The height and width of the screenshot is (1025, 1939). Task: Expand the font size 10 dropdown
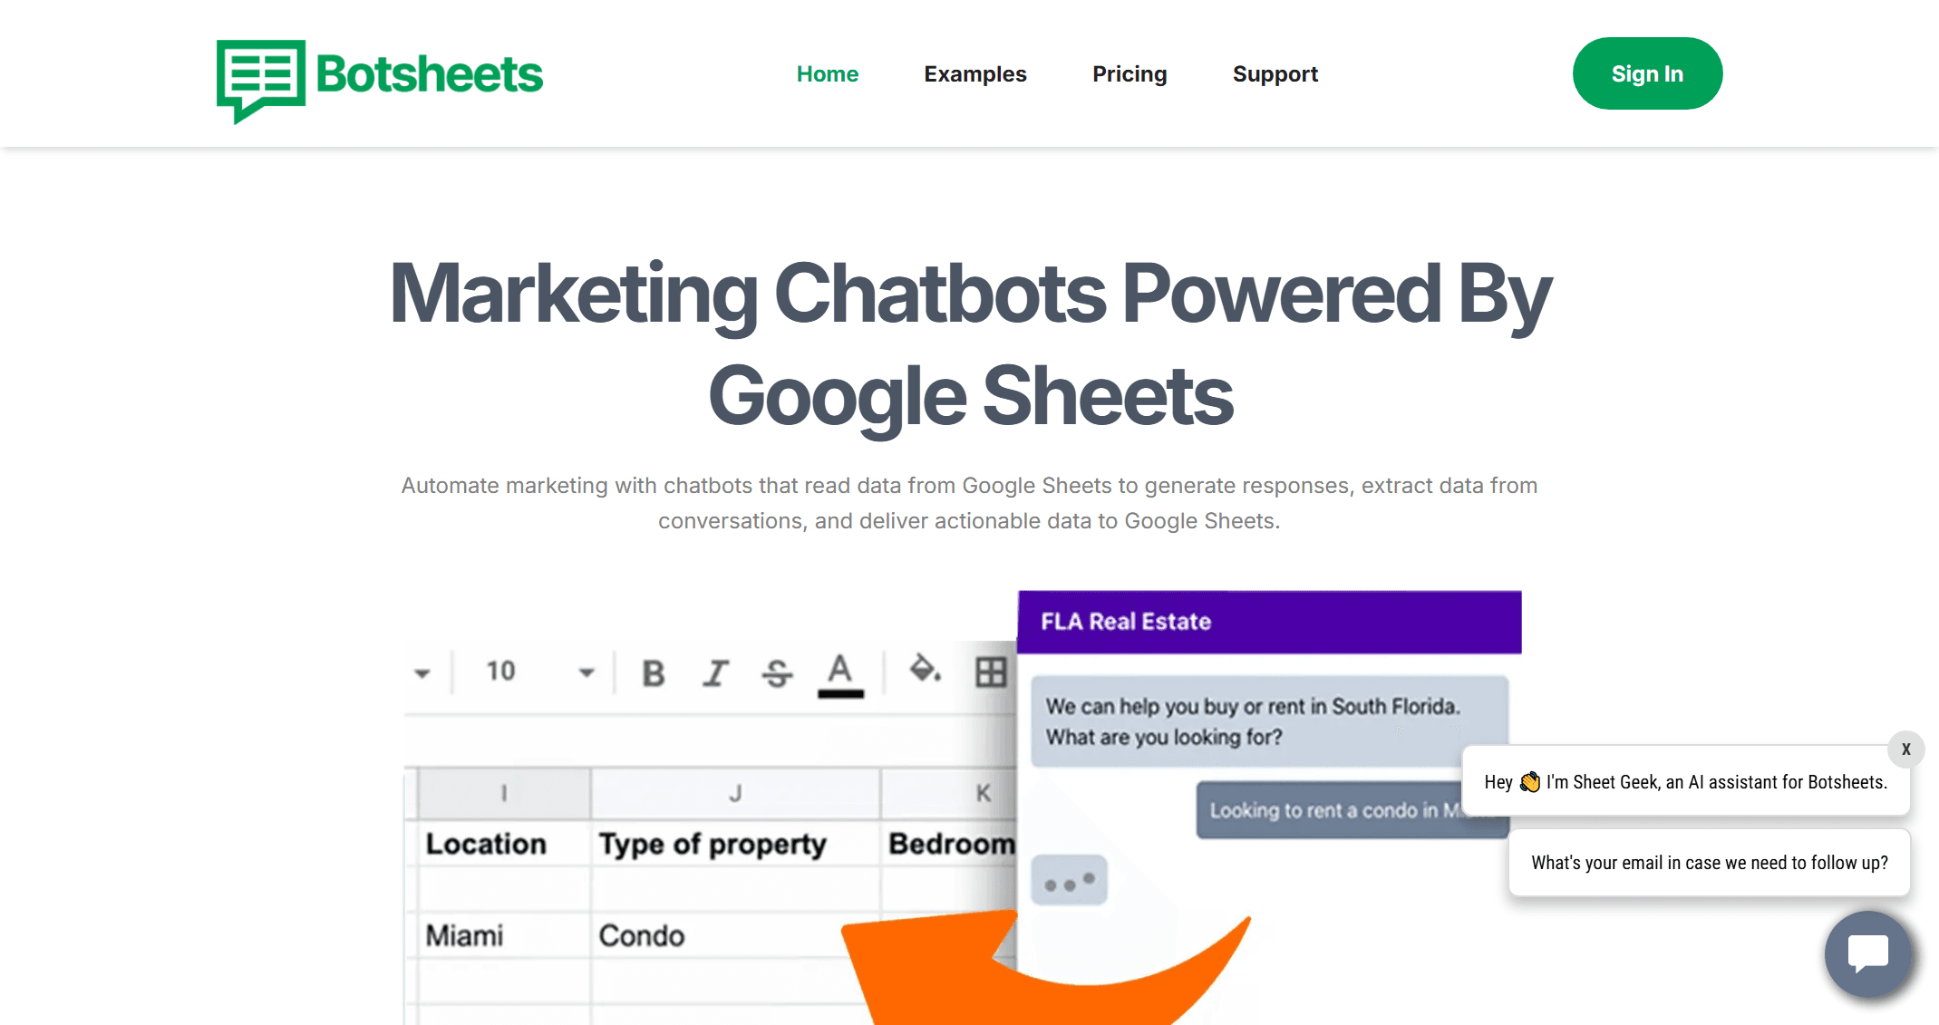pos(586,672)
